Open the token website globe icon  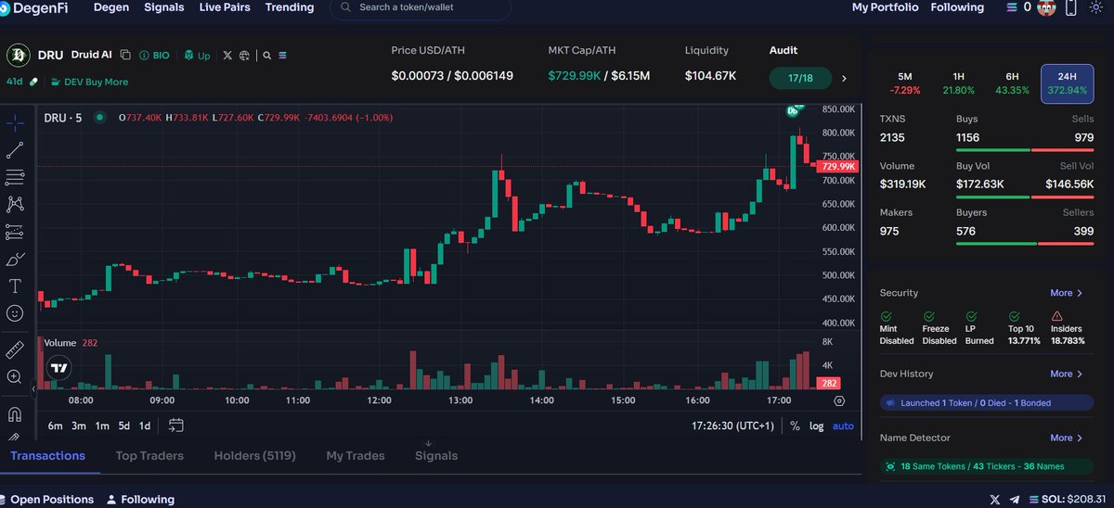243,56
